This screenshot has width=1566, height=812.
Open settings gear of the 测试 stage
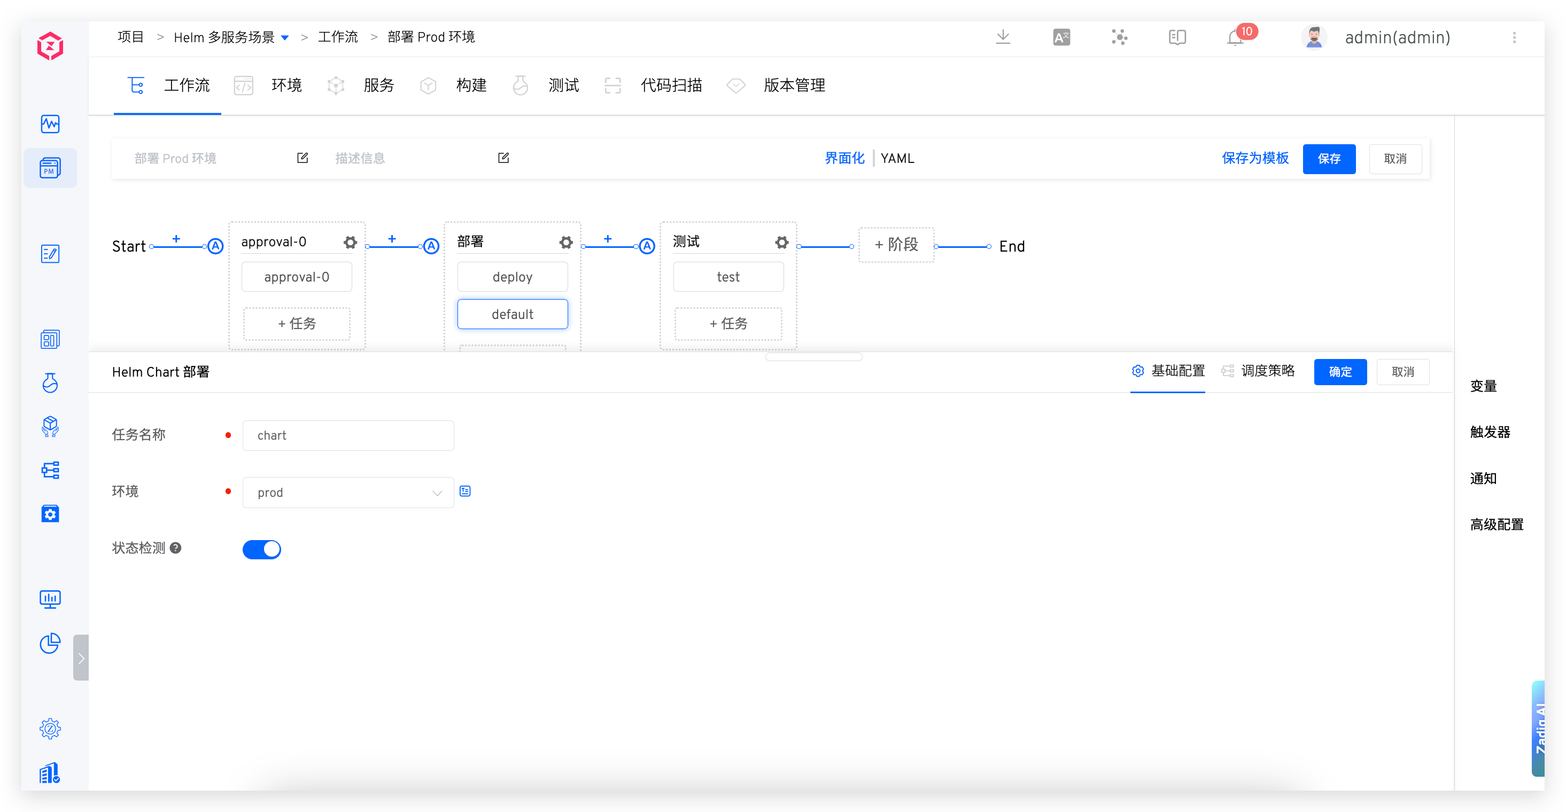(782, 243)
